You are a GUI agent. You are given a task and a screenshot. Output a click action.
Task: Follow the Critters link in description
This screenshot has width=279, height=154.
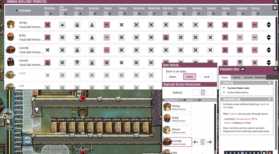click(x=233, y=114)
